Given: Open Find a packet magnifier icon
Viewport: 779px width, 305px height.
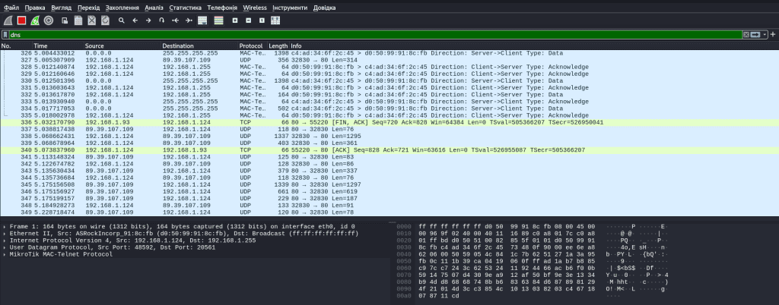Looking at the screenshot, I should [121, 20].
